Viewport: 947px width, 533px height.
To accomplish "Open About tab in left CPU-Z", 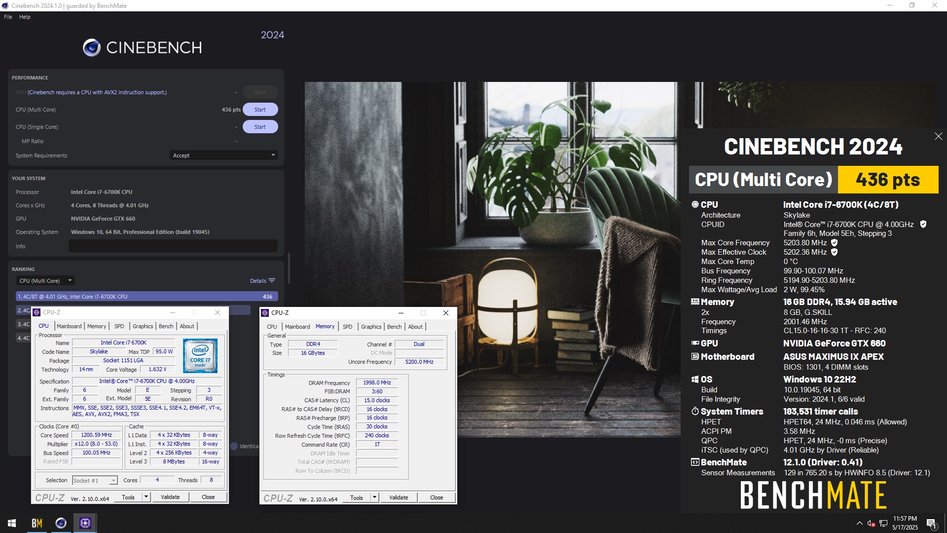I will coord(187,326).
